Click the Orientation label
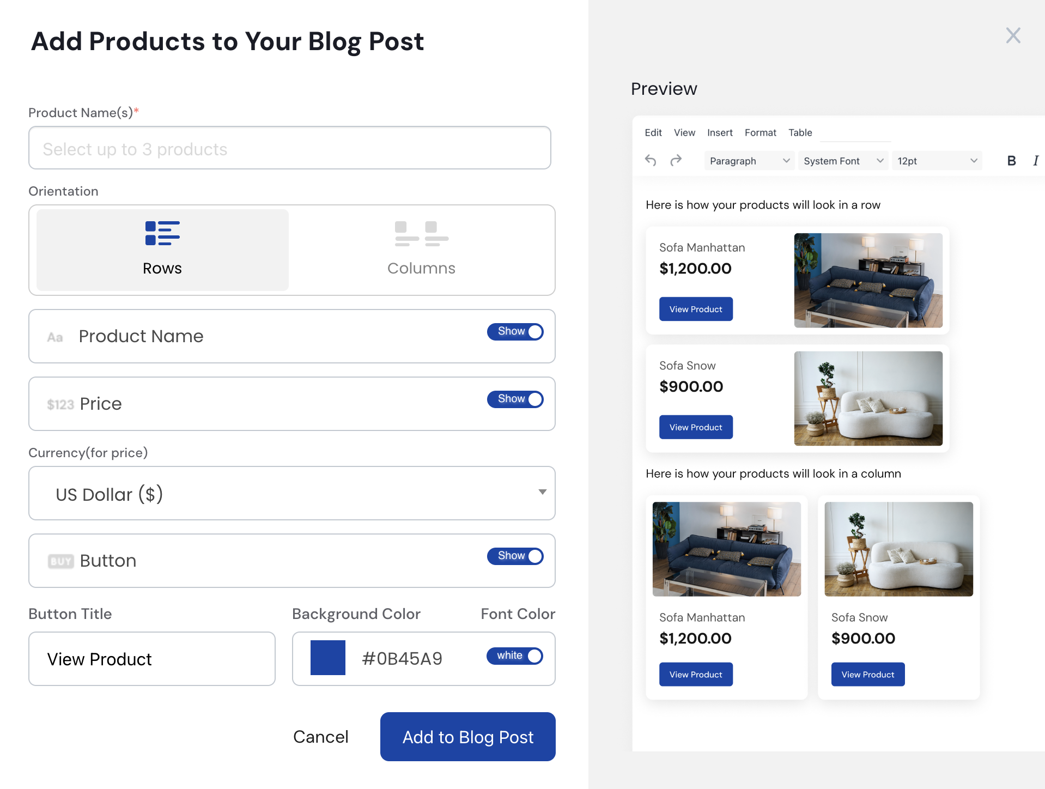 coord(63,191)
